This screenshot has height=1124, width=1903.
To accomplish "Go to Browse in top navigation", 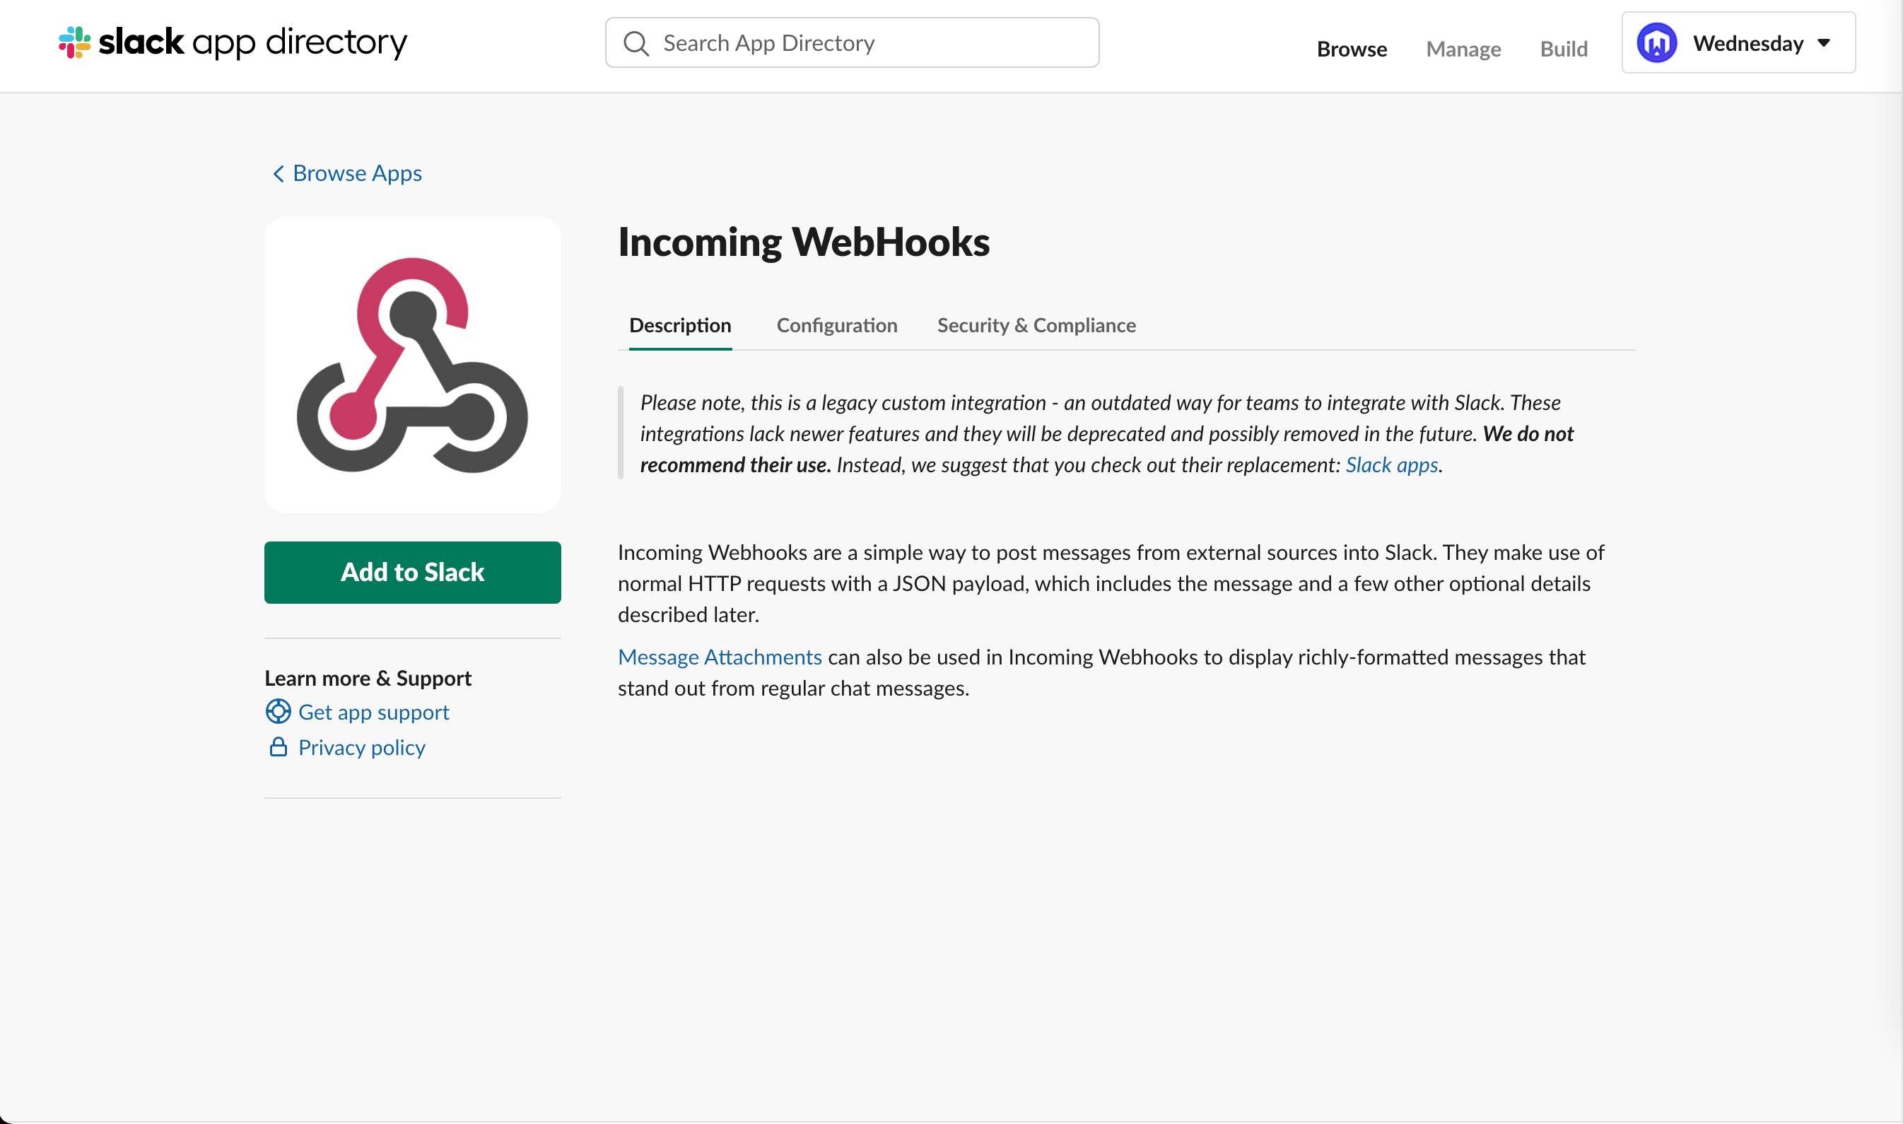I will (1351, 49).
